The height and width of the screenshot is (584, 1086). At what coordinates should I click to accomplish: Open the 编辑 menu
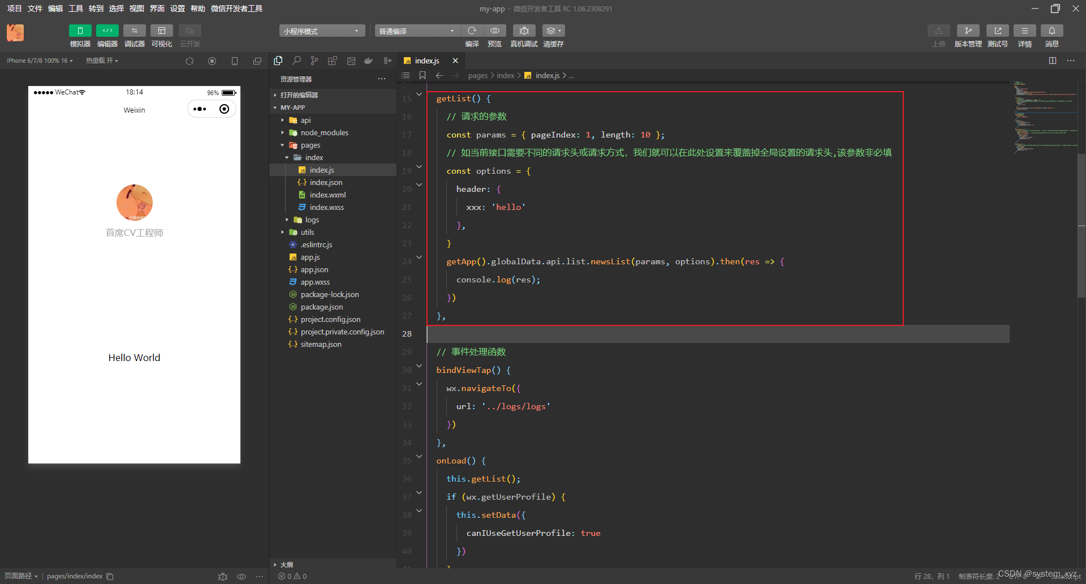(55, 8)
